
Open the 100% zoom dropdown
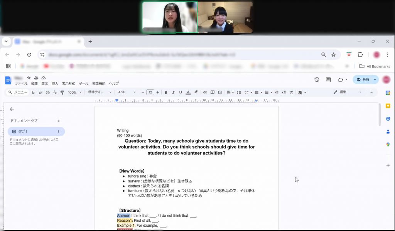click(75, 93)
